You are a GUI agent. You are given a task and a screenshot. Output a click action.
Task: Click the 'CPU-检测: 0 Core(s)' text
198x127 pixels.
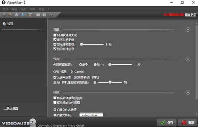[69, 72]
